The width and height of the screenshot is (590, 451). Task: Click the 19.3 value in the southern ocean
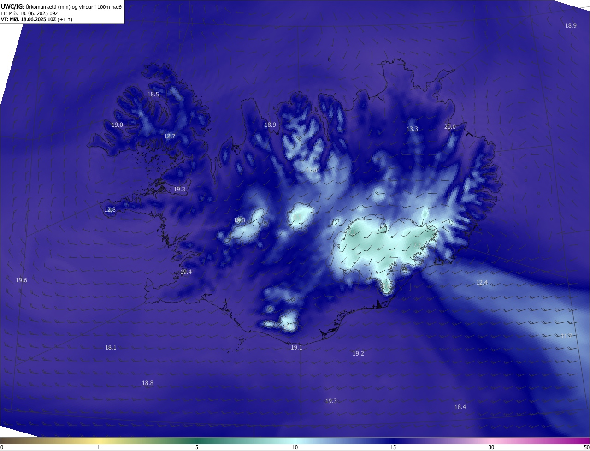[331, 401]
